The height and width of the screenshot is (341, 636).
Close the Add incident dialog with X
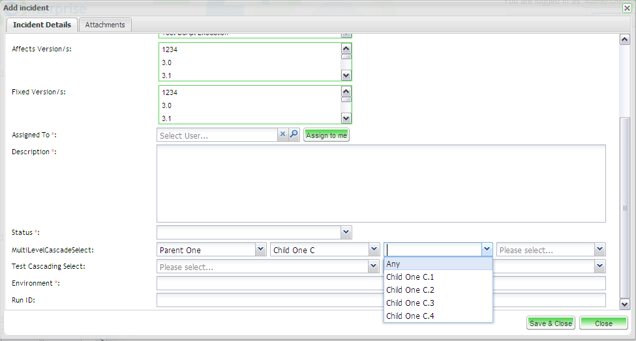(x=627, y=8)
